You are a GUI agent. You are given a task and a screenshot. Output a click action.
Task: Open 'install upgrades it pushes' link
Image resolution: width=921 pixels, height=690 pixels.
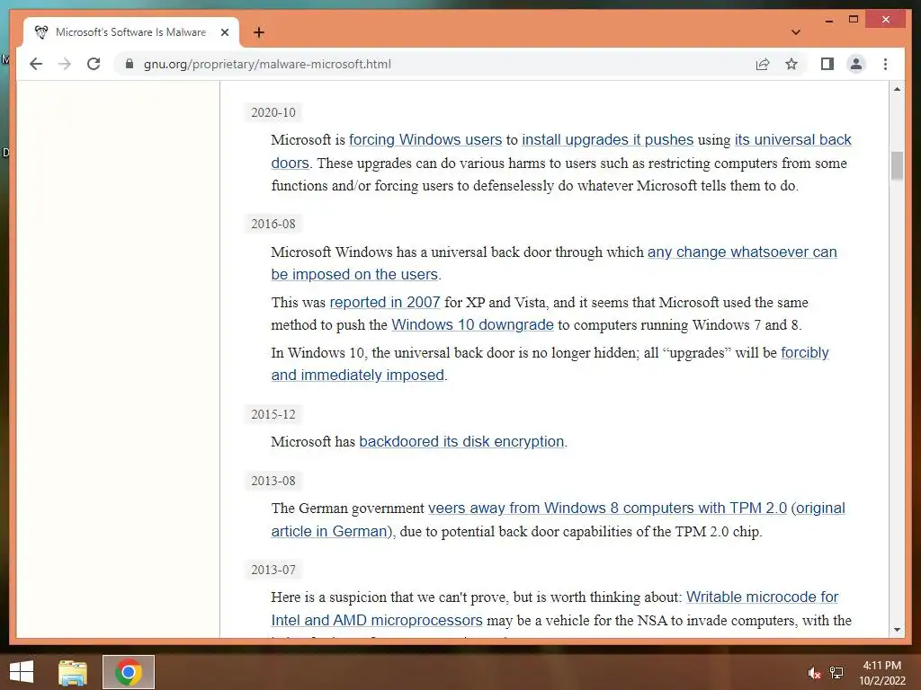(x=607, y=139)
